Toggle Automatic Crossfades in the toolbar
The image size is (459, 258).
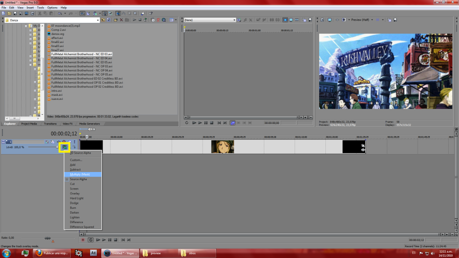pos(88,13)
